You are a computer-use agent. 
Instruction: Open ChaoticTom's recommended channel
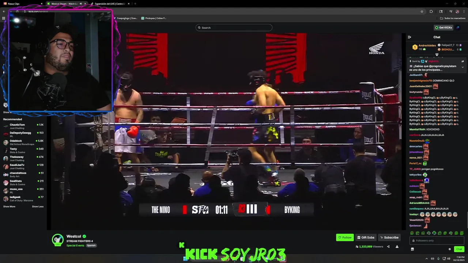23,126
